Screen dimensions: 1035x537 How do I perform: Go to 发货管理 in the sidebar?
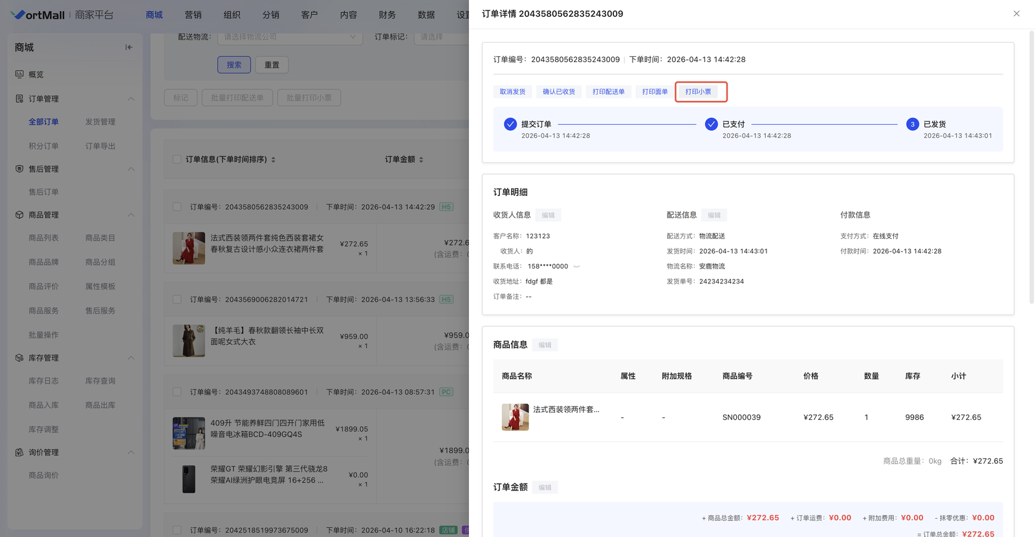100,122
